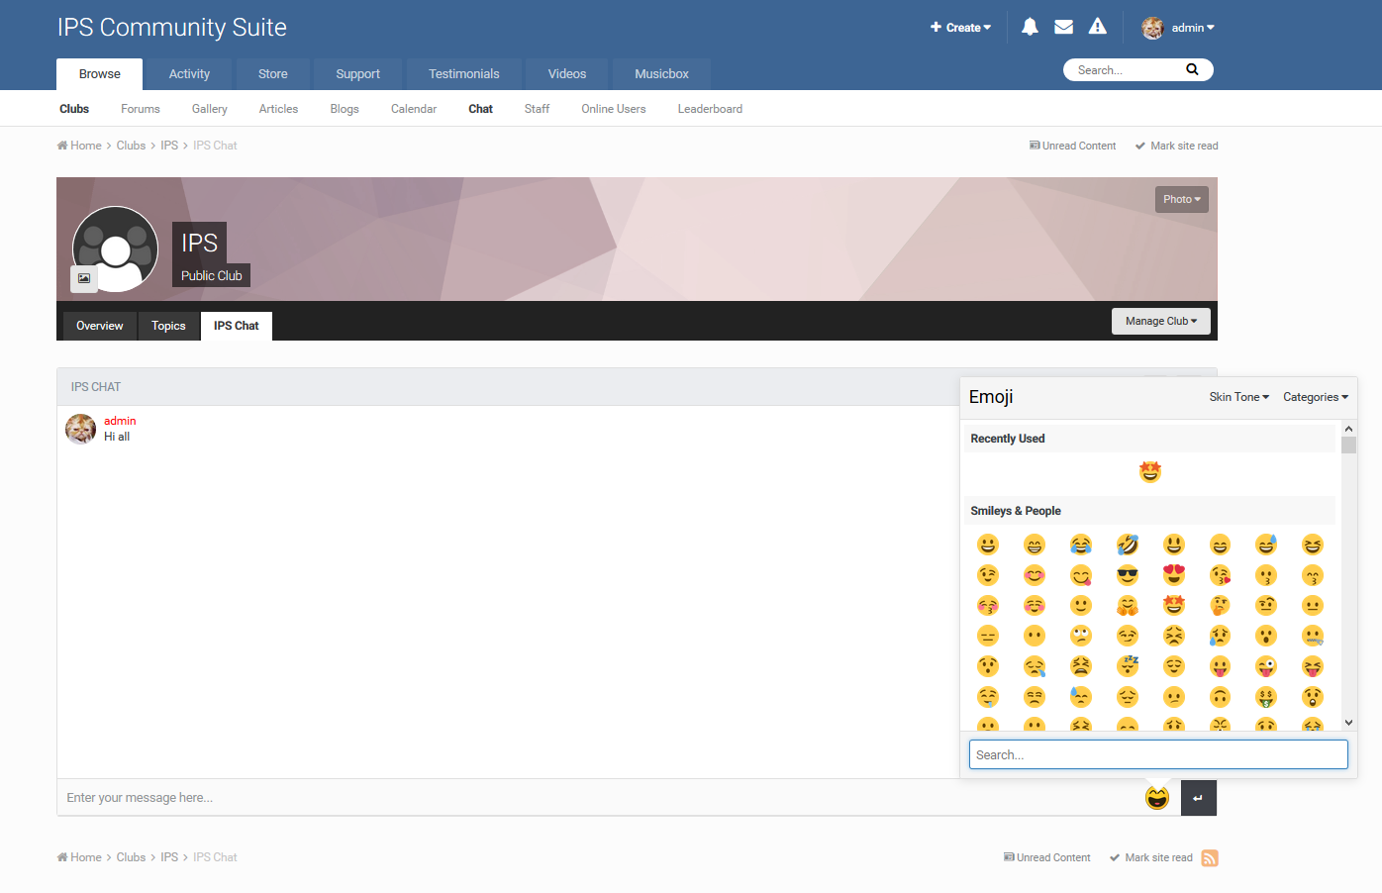The height and width of the screenshot is (893, 1382).
Task: Open the Articles link
Action: click(278, 109)
